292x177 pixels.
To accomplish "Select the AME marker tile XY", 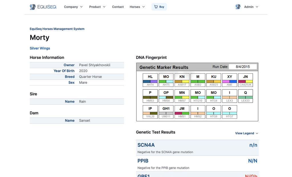I will (230, 80).
